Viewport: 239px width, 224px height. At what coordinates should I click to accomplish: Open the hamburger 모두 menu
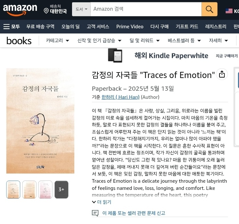12,27
